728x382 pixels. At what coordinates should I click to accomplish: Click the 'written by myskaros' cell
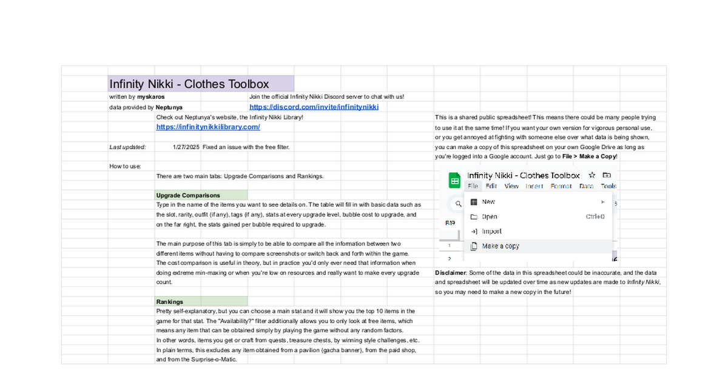click(136, 96)
